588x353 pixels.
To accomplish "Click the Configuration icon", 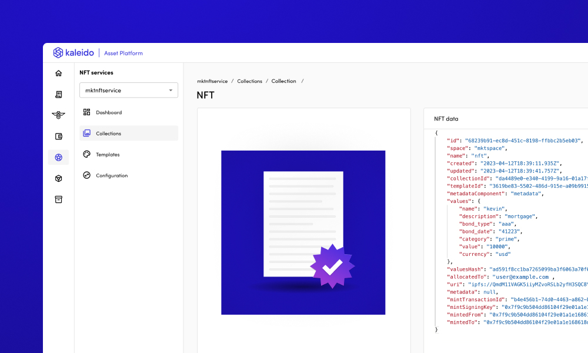I will coord(86,175).
